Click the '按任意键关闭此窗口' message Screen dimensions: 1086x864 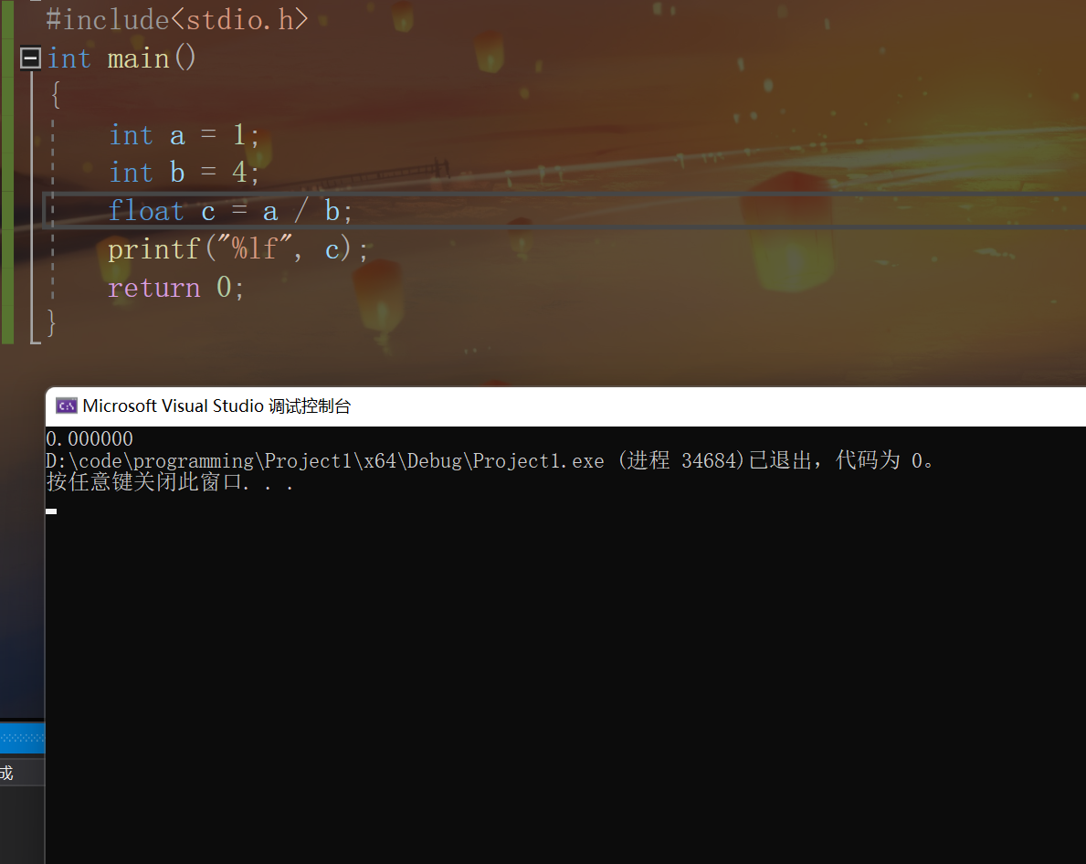(170, 482)
